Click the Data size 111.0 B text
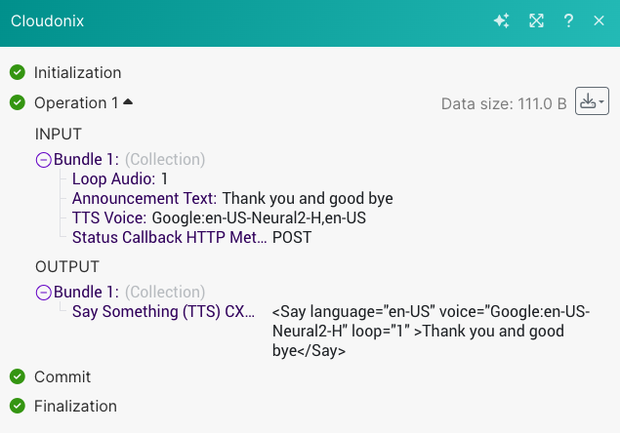Image resolution: width=620 pixels, height=433 pixels. pyautogui.click(x=504, y=103)
